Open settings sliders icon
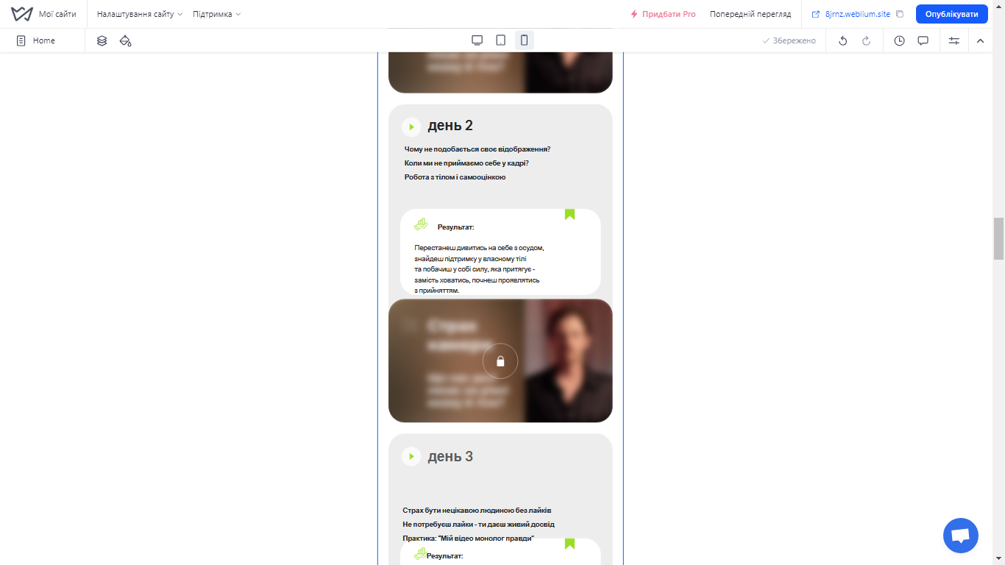The image size is (1005, 565). pyautogui.click(x=954, y=40)
